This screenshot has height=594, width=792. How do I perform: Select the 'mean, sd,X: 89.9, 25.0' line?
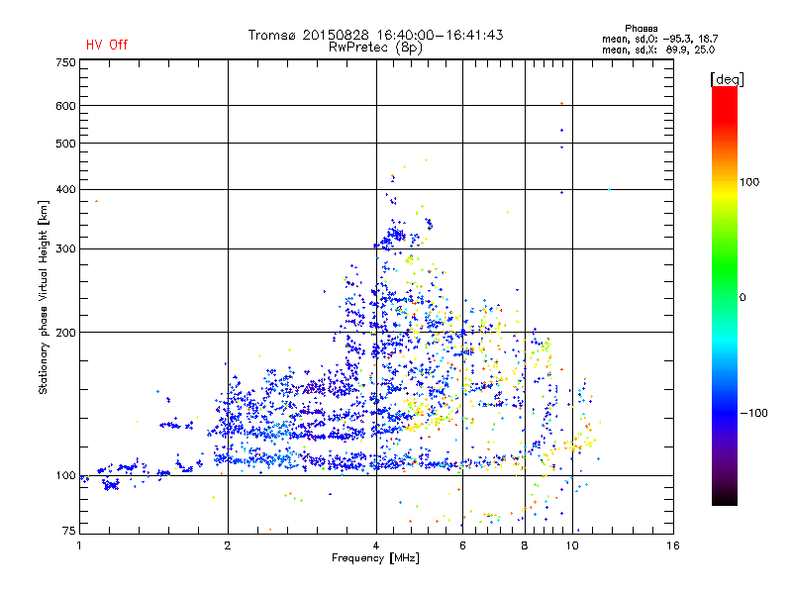[658, 50]
